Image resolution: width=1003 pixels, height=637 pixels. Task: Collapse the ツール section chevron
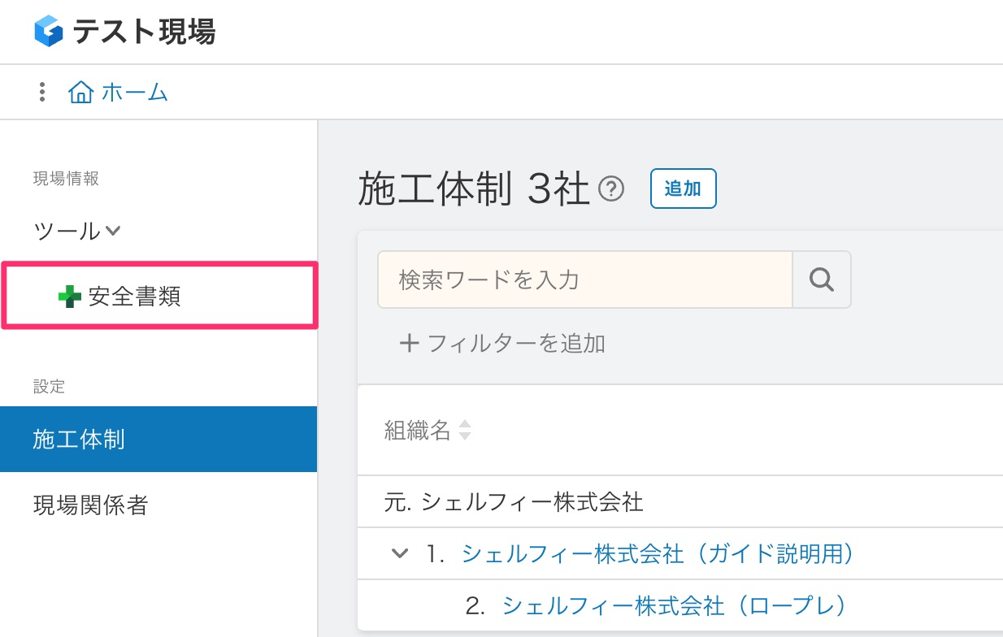tap(113, 231)
